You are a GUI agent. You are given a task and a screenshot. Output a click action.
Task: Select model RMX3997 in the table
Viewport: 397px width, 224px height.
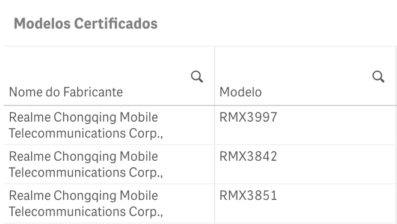248,117
